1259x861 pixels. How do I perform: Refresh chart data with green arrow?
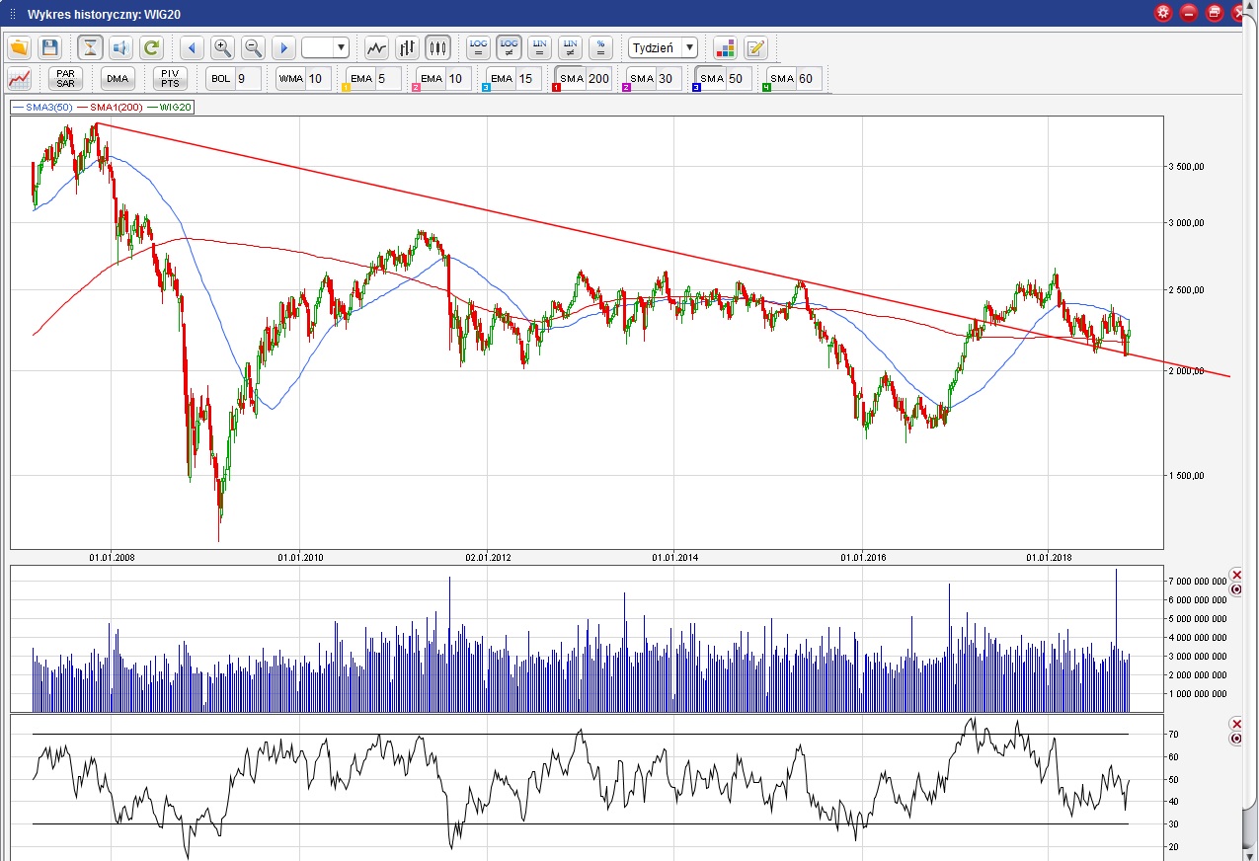click(x=151, y=47)
